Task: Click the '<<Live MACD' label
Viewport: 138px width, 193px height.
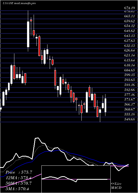Action: point(116,186)
